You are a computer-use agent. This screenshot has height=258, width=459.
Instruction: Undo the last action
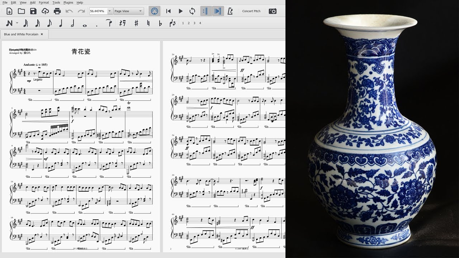(x=69, y=11)
